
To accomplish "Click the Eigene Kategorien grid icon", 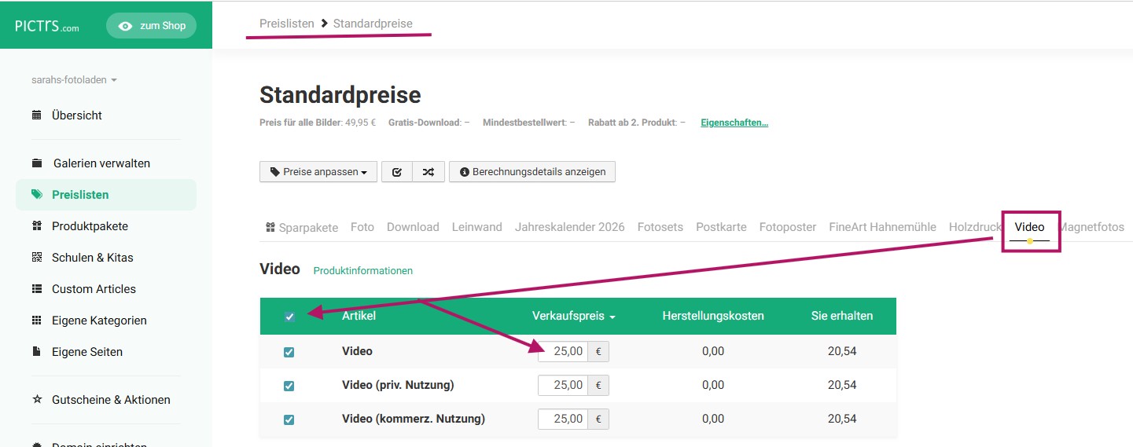I will pyautogui.click(x=36, y=321).
